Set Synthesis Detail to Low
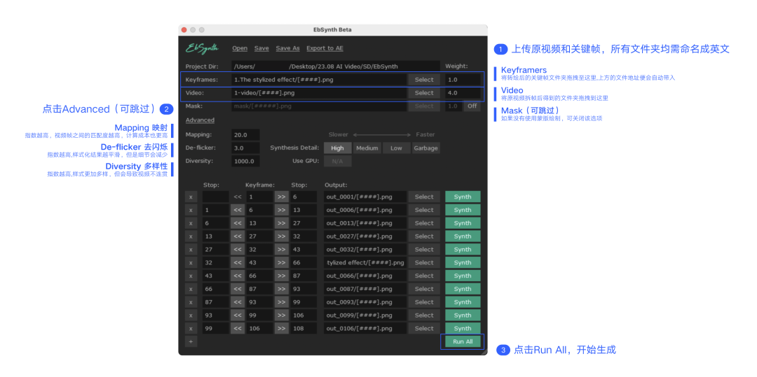 [x=396, y=148]
